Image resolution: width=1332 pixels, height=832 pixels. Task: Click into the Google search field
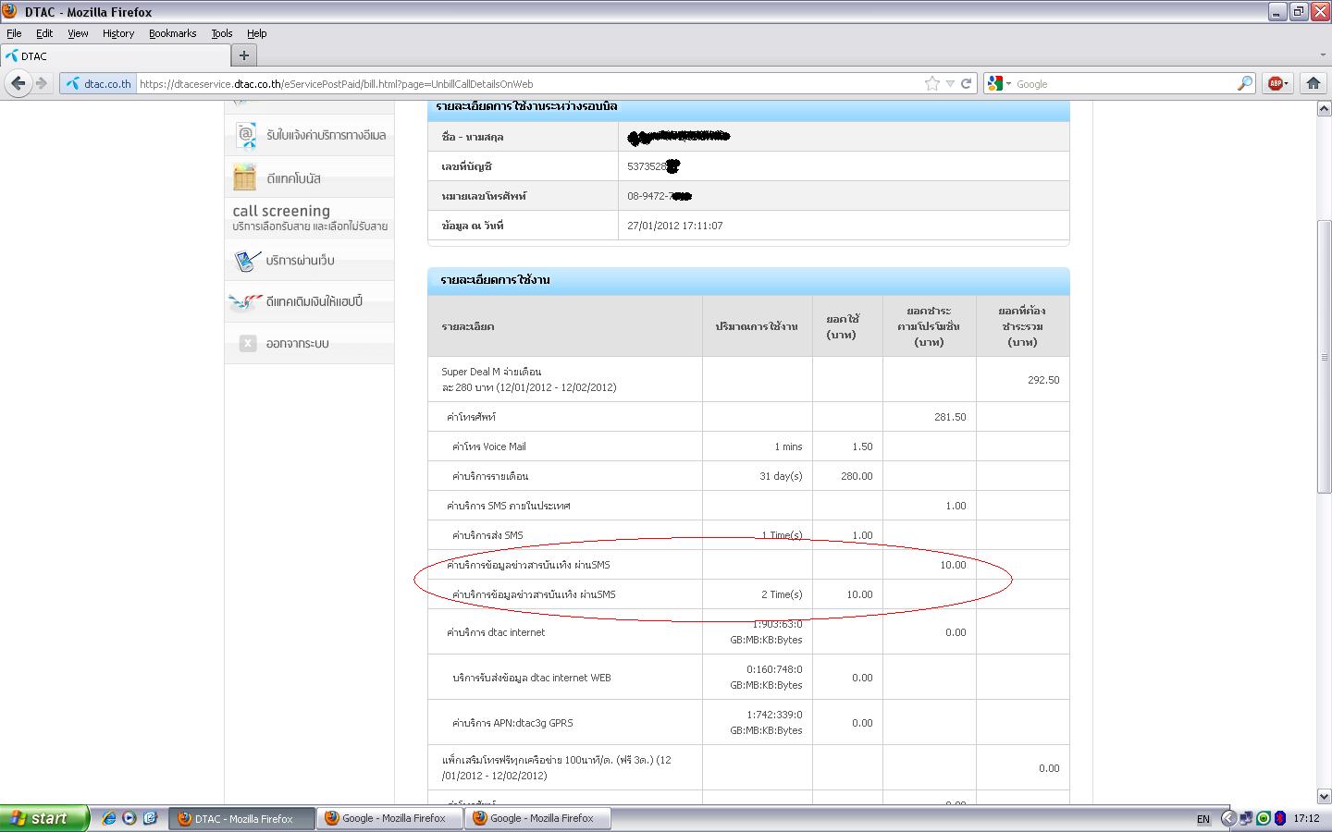click(x=1124, y=83)
